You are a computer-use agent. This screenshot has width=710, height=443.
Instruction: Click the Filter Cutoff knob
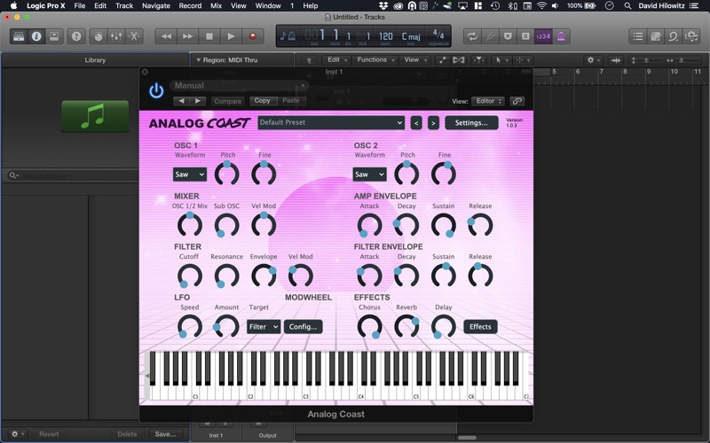click(190, 276)
